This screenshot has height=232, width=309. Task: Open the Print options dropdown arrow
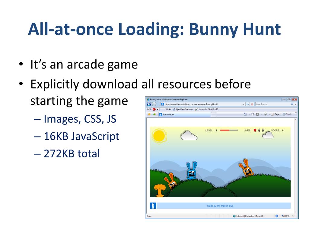(x=269, y=114)
